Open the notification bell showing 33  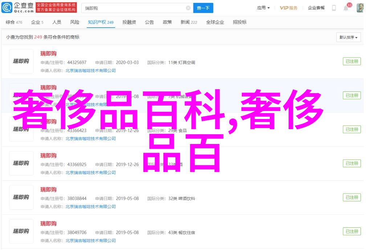(346, 8)
